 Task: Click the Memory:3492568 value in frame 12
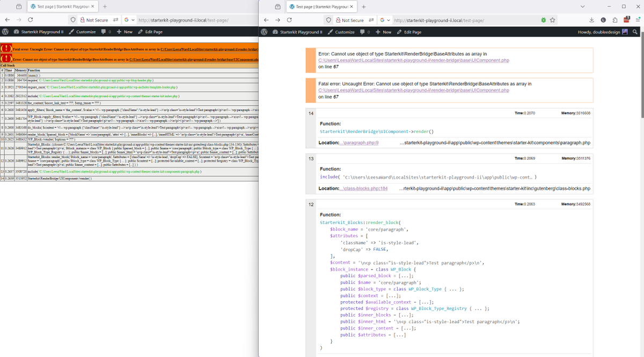[x=575, y=204]
